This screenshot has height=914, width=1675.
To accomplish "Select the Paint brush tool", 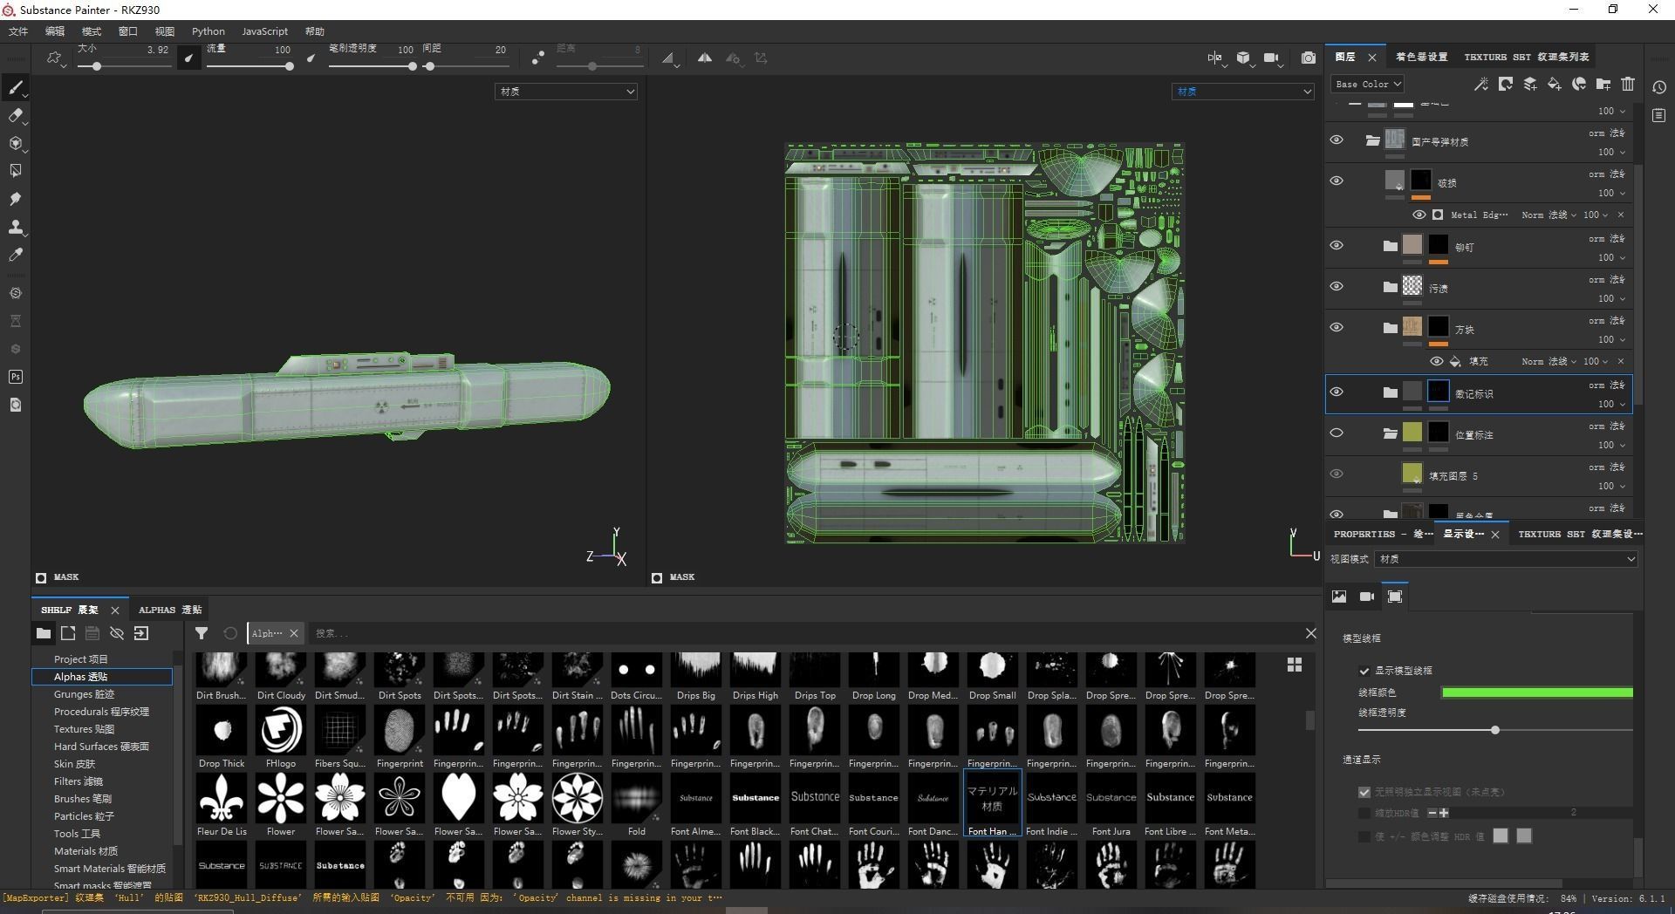I will click(x=16, y=87).
